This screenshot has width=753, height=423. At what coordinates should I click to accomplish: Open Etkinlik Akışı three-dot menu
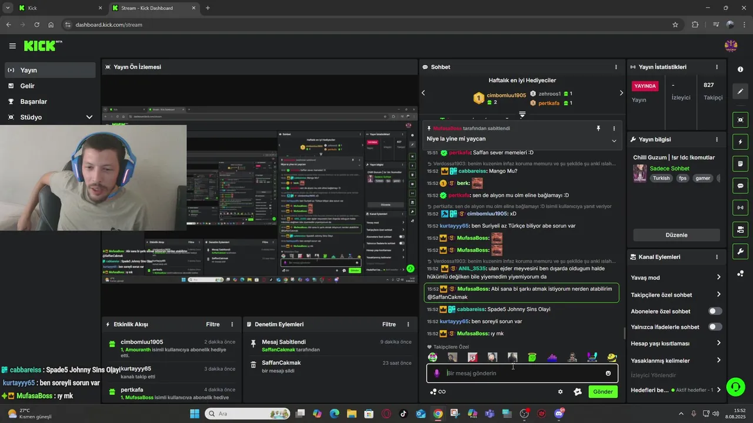pyautogui.click(x=232, y=324)
